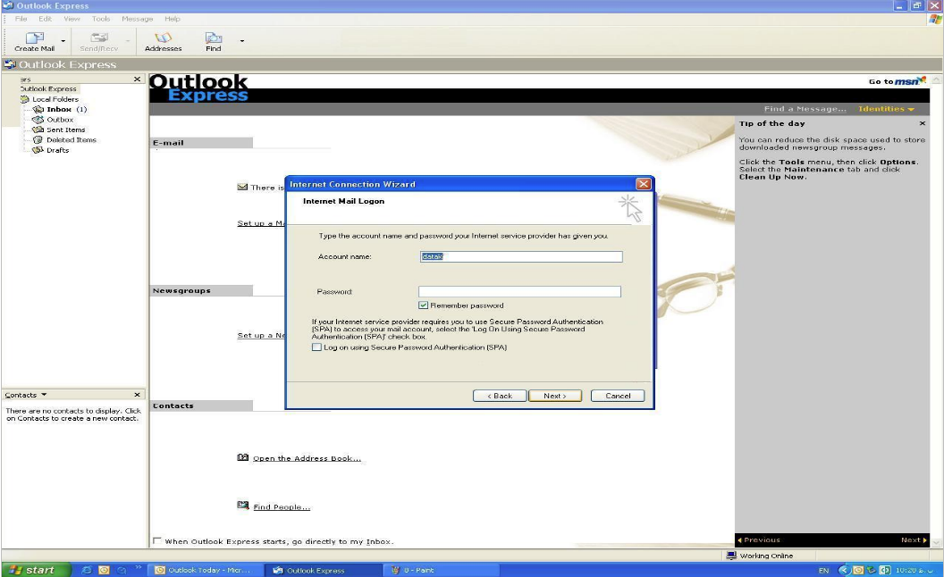
Task: Follow the Go to msn link
Action: click(x=897, y=81)
